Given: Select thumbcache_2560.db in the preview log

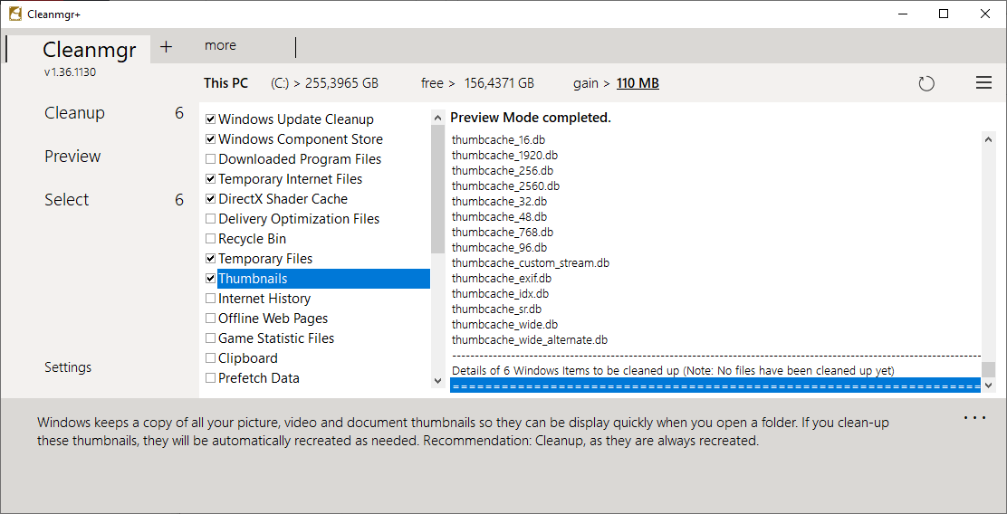Looking at the screenshot, I should click(505, 186).
